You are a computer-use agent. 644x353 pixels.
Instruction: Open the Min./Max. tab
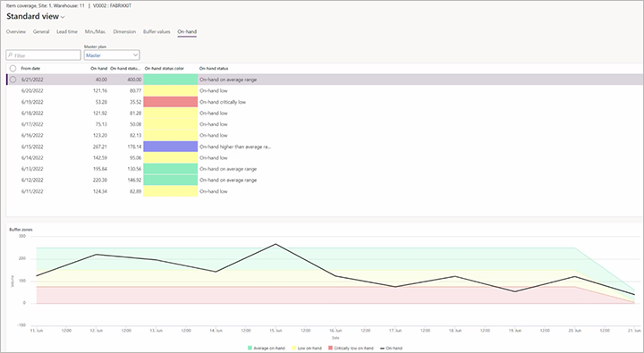pos(96,31)
